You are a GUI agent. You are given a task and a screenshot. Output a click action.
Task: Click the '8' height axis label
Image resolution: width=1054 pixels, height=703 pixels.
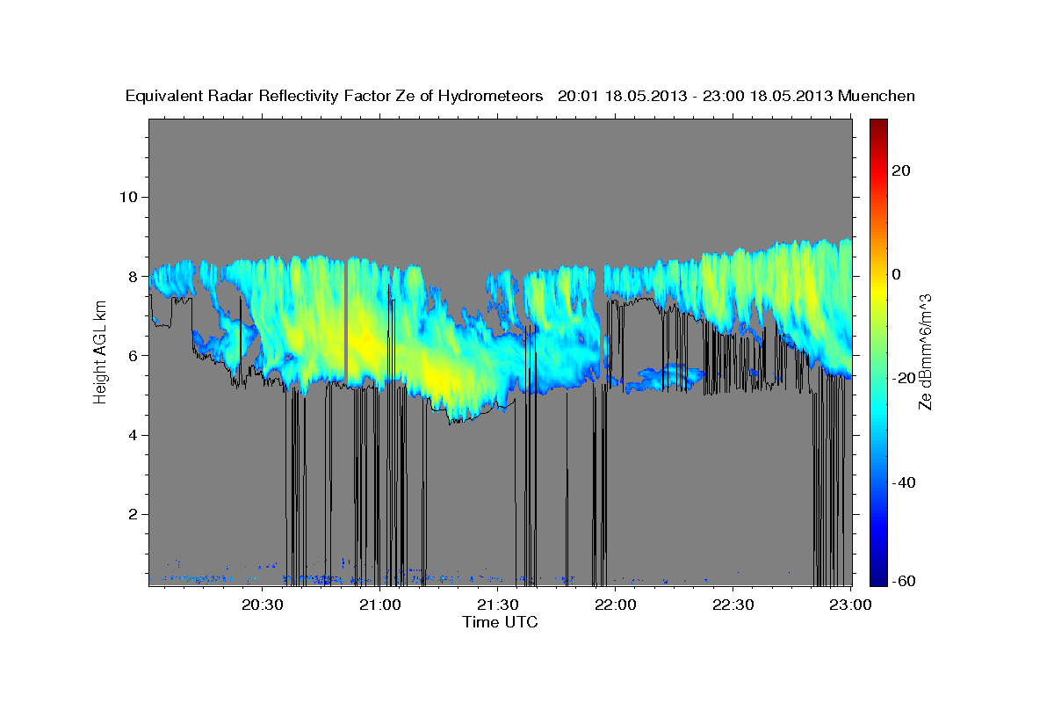[132, 276]
